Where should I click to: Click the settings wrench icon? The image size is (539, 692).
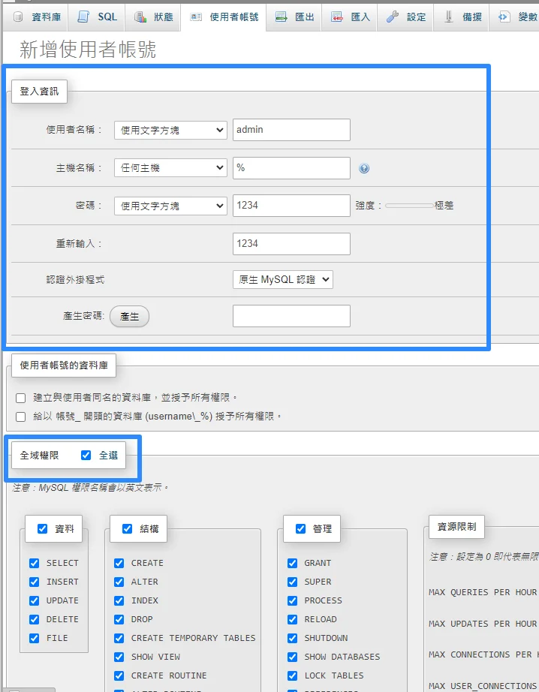(x=393, y=17)
